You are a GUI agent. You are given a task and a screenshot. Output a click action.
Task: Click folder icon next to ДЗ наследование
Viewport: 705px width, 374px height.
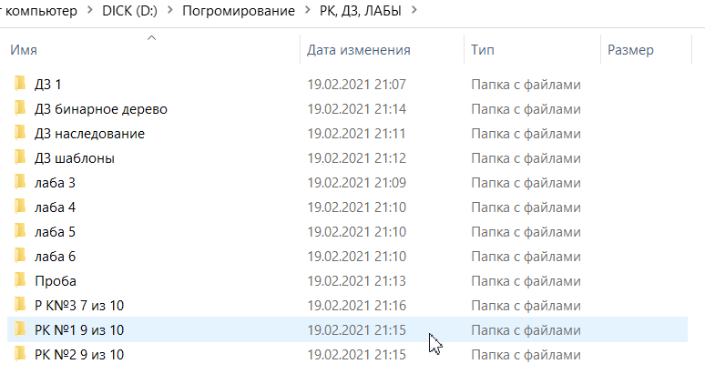[x=19, y=134]
